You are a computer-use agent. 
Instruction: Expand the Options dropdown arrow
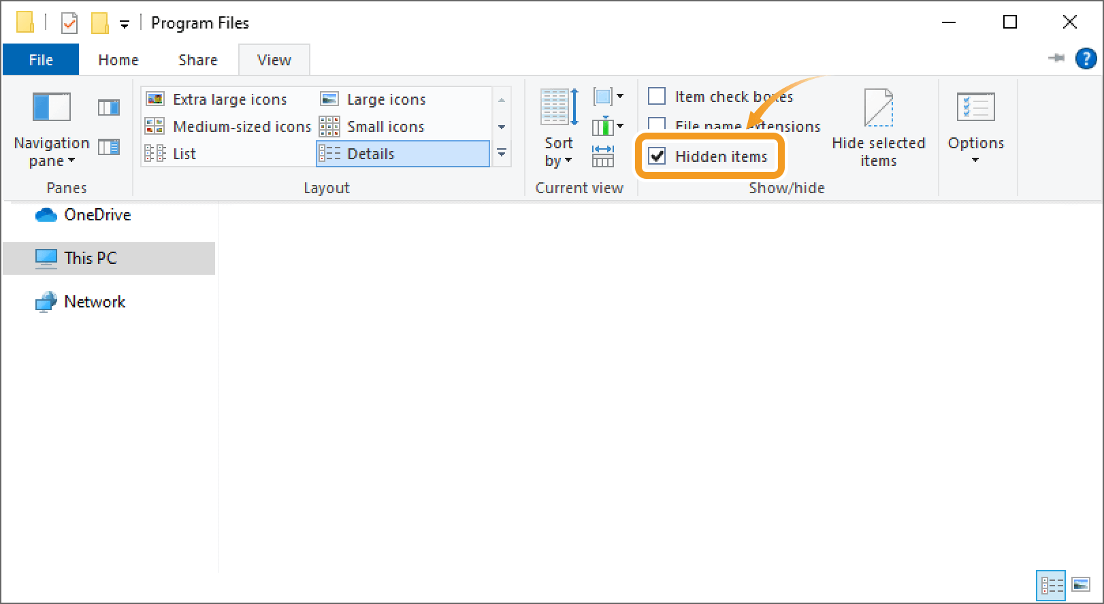point(975,160)
